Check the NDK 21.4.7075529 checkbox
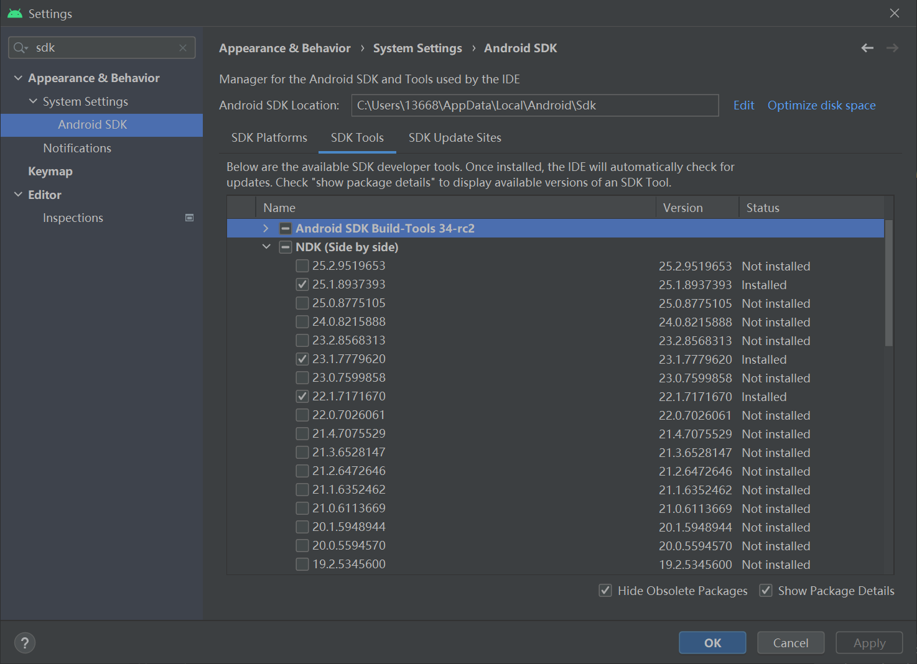This screenshot has height=664, width=917. pos(302,433)
